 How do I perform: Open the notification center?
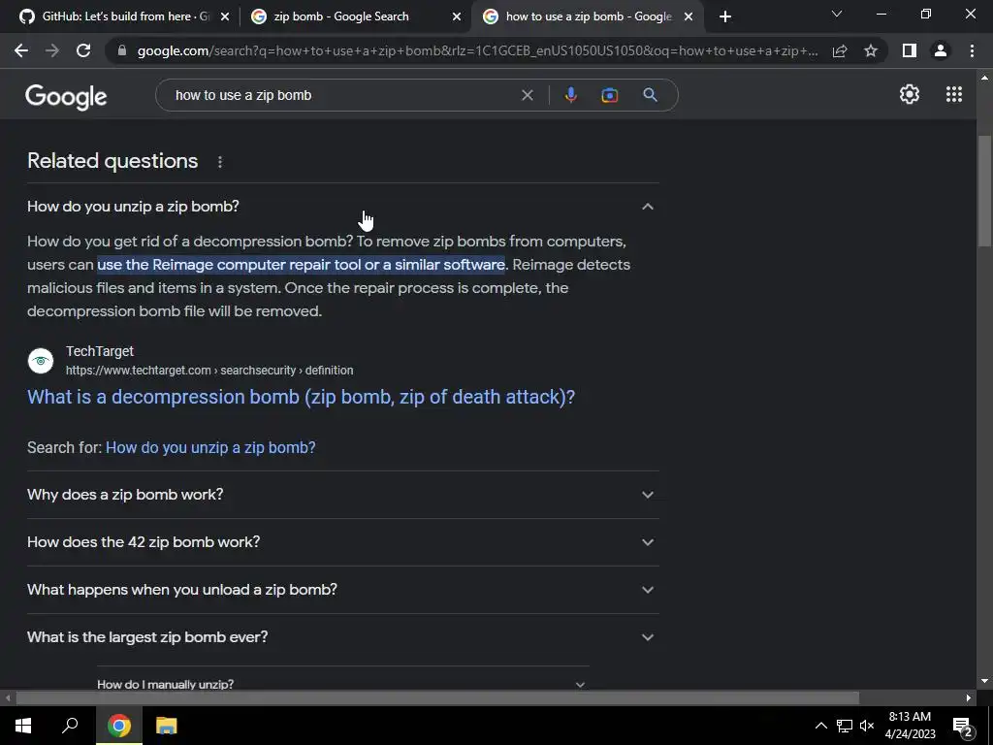click(x=963, y=727)
